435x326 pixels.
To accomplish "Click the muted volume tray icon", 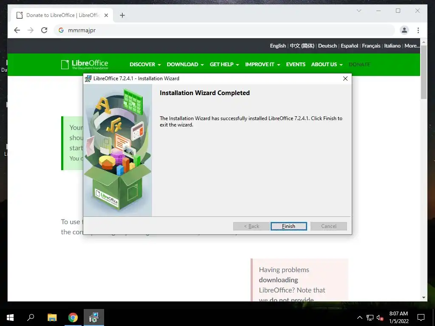I will point(380,318).
